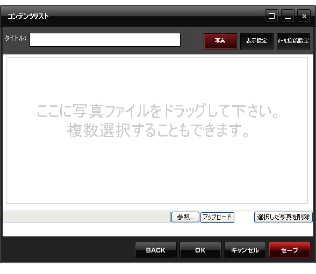This screenshot has height=274, width=316.
Task: Click the アップロード button
Action: click(x=217, y=217)
